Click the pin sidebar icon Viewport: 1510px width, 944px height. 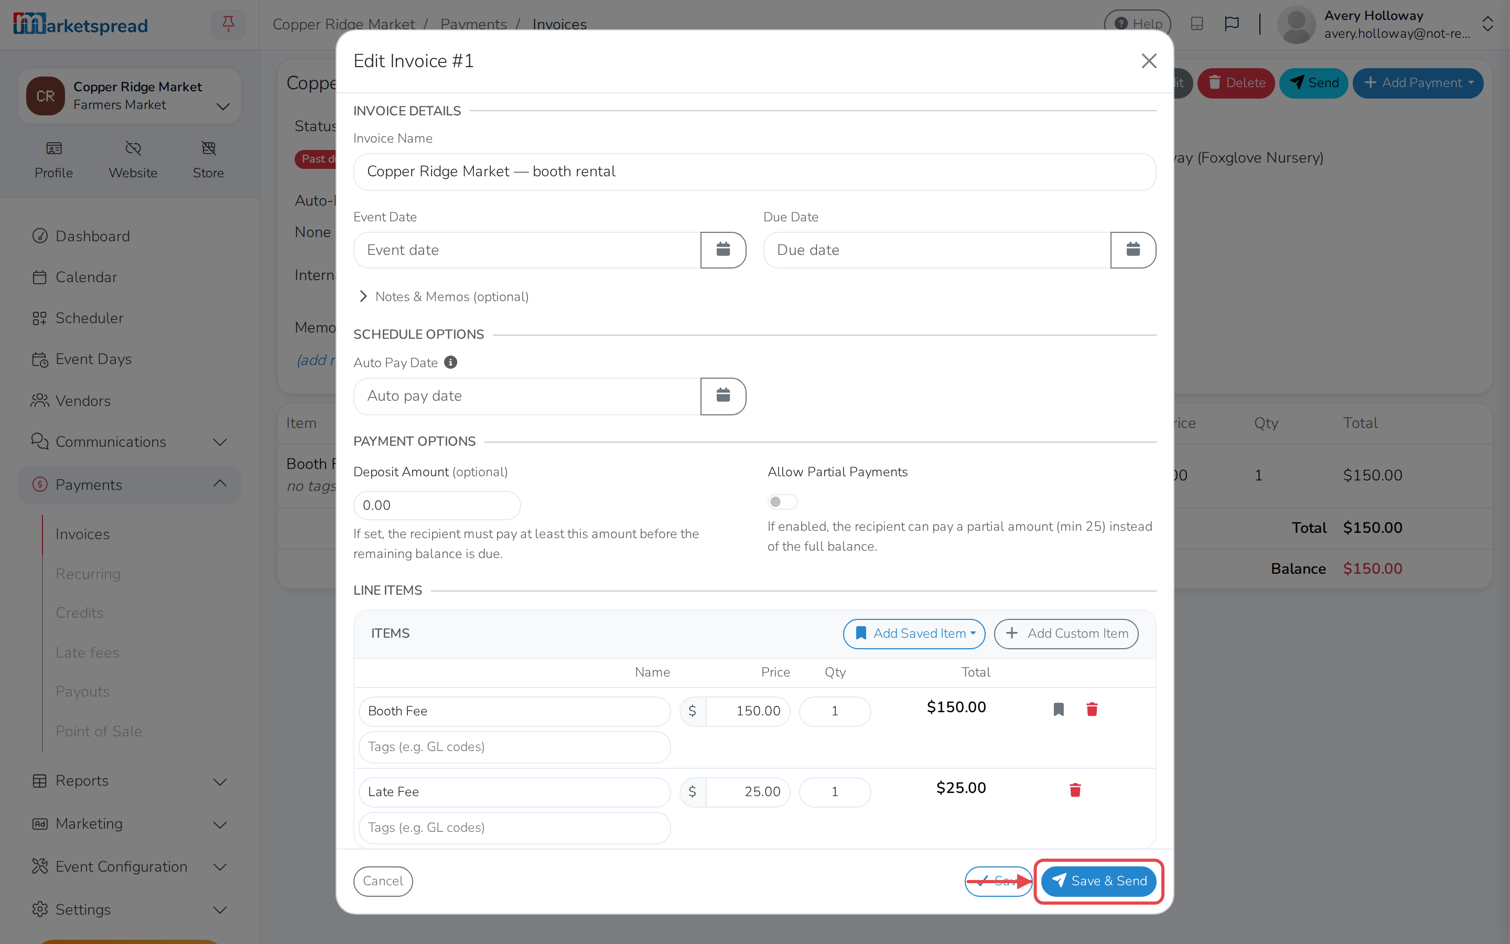pyautogui.click(x=229, y=24)
